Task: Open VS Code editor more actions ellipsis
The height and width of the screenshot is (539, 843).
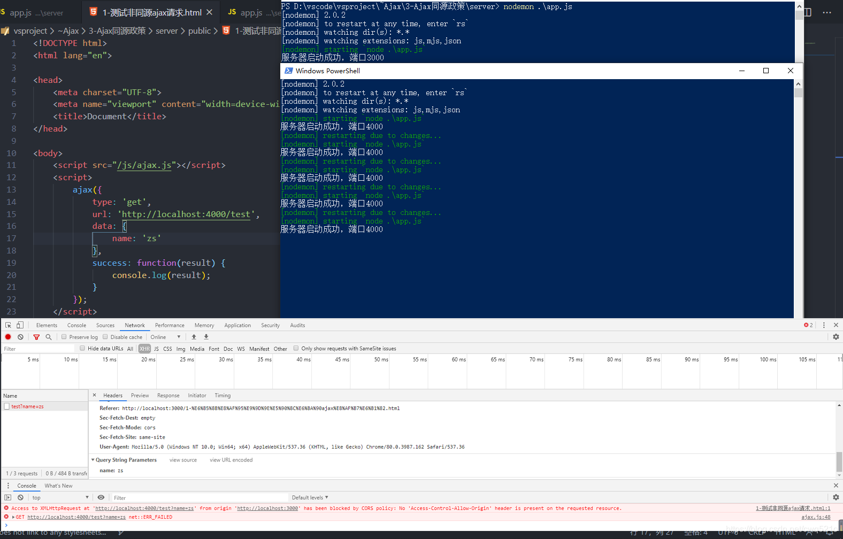Action: 827,12
